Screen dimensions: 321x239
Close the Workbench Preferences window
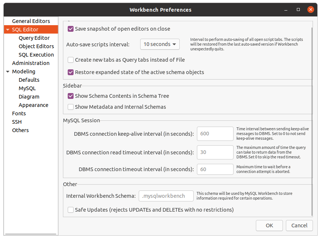click(310, 9)
